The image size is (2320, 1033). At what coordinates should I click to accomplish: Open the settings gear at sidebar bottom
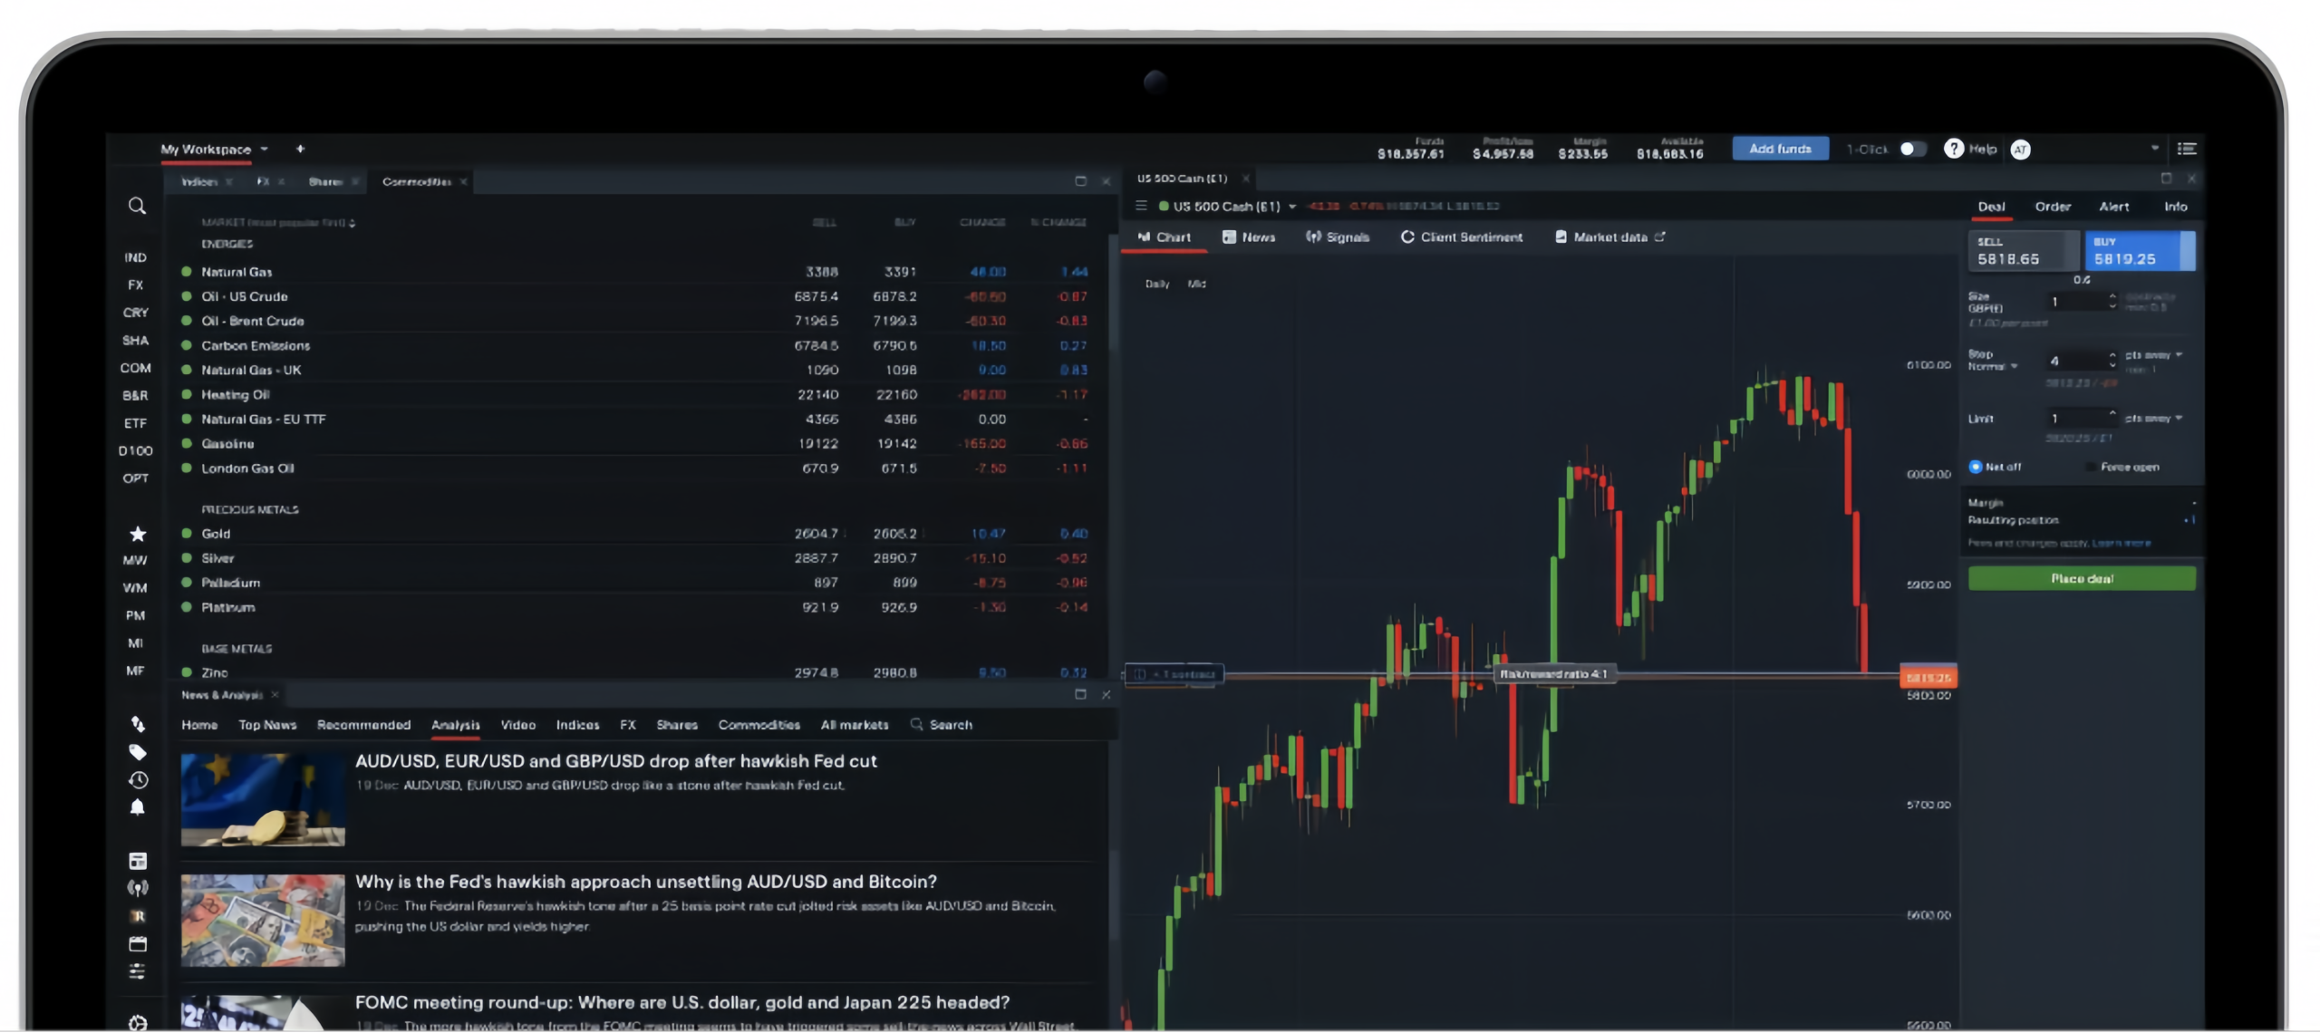138,1023
